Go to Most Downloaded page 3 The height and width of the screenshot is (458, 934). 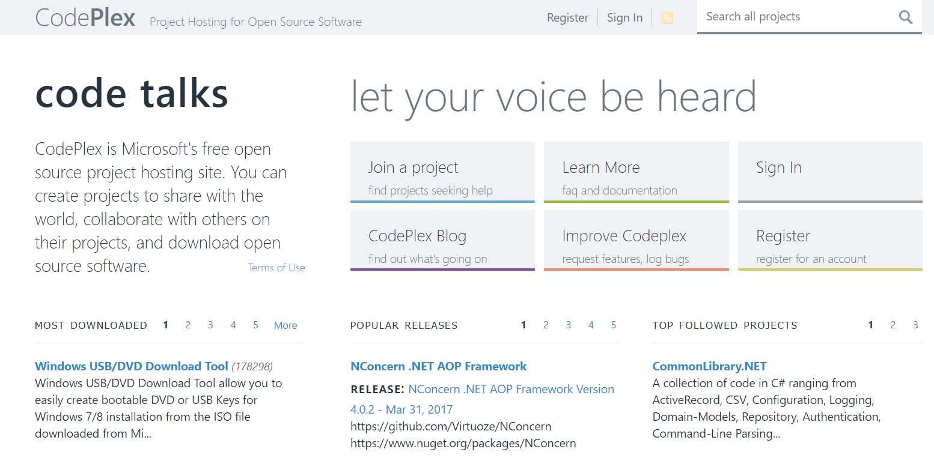tap(210, 325)
